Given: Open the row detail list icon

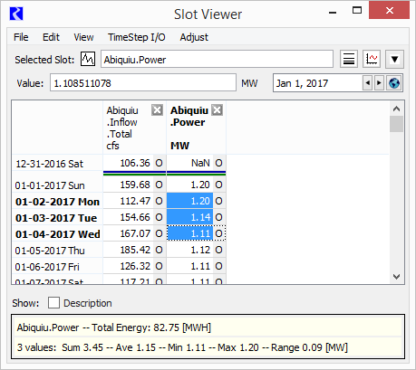Looking at the screenshot, I should (349, 59).
